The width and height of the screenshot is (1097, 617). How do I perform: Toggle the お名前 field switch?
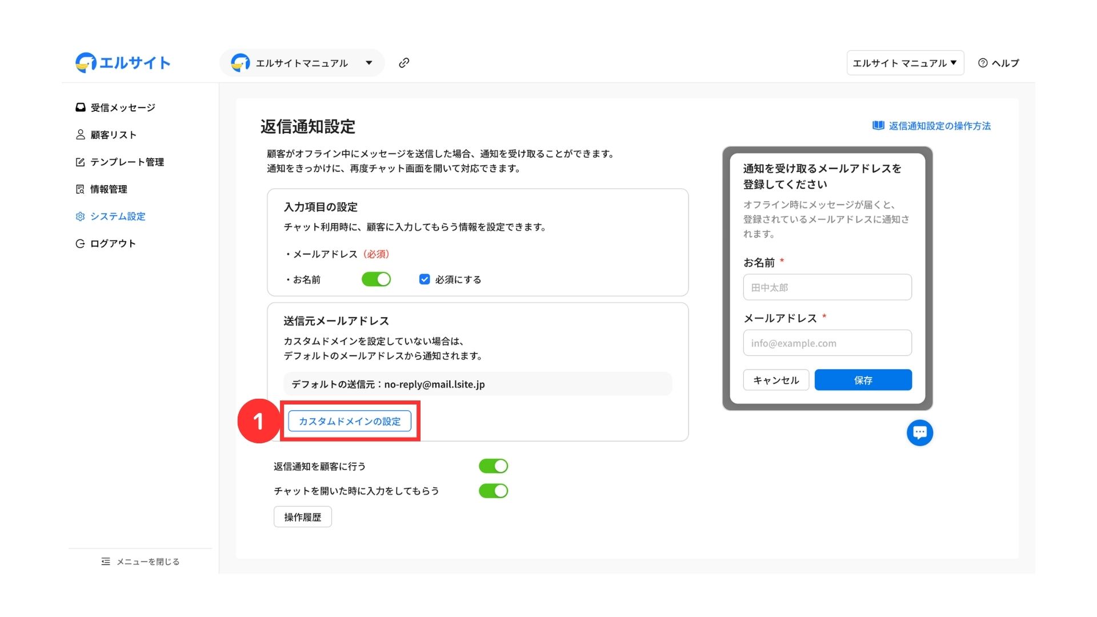point(376,279)
